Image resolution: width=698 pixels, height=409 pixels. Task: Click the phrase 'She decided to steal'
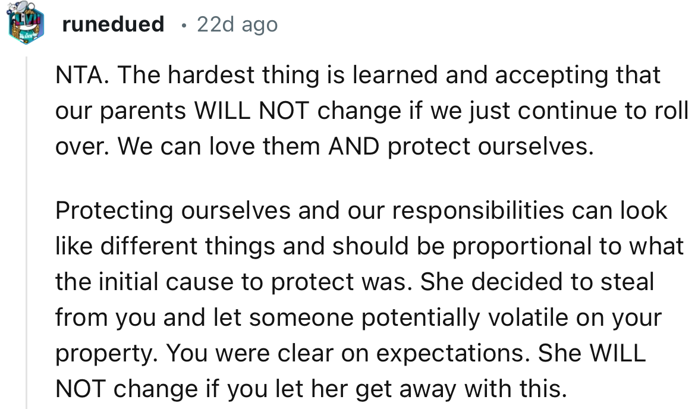click(x=536, y=281)
